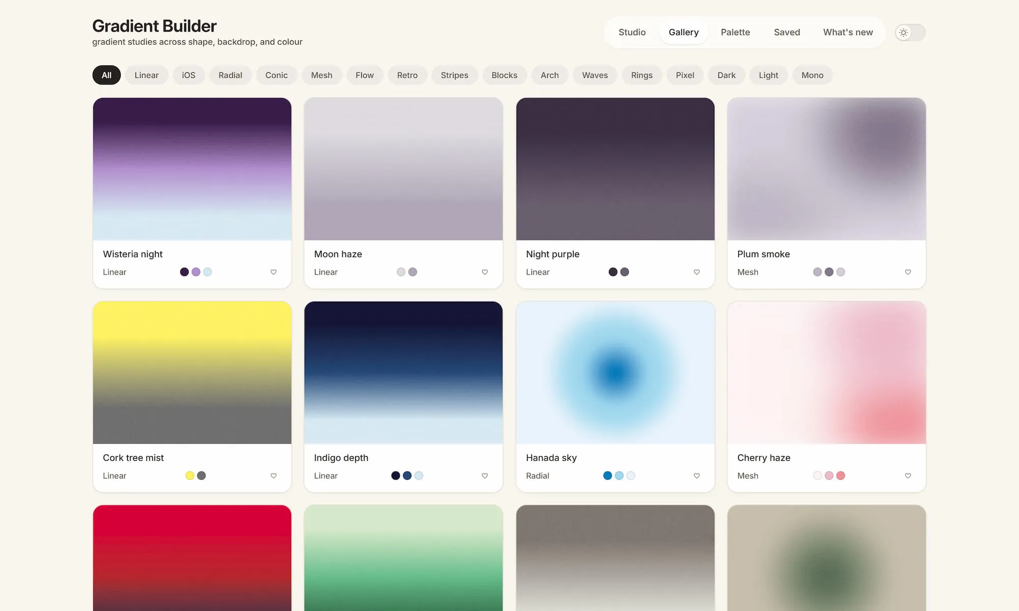Filter gallery by iOS
The height and width of the screenshot is (611, 1019).
(189, 75)
